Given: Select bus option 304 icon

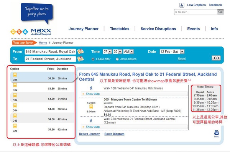Looking at the screenshot, I should (15, 106).
